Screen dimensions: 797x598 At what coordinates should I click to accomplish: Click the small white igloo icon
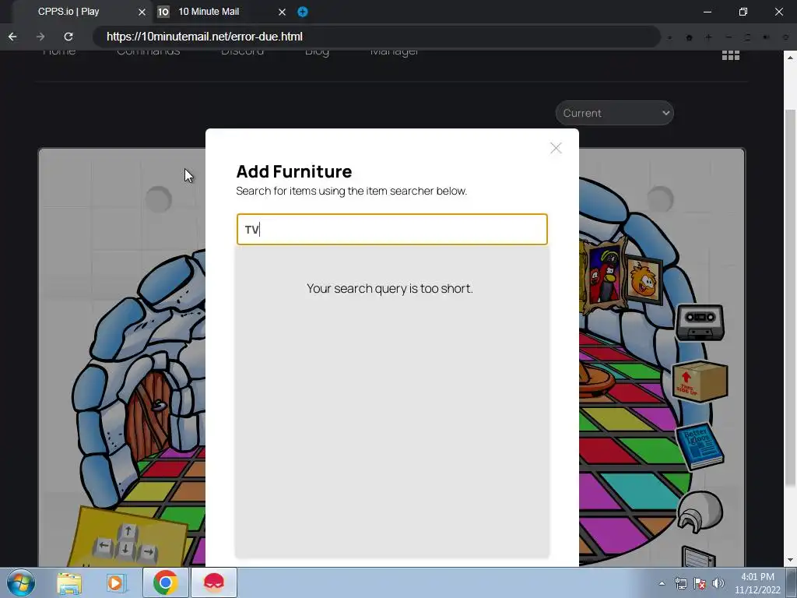700,512
